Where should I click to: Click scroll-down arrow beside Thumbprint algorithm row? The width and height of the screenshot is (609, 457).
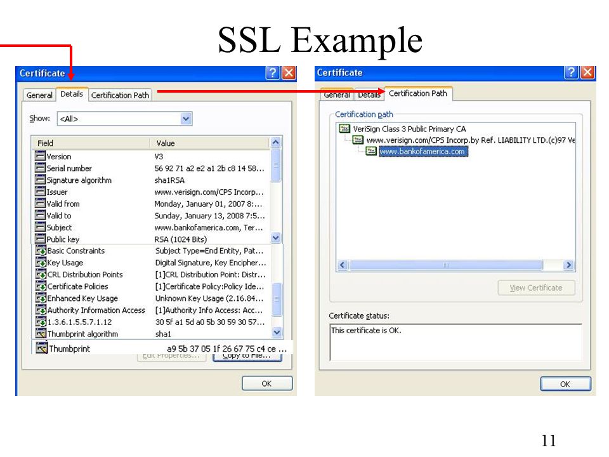pyautogui.click(x=277, y=332)
